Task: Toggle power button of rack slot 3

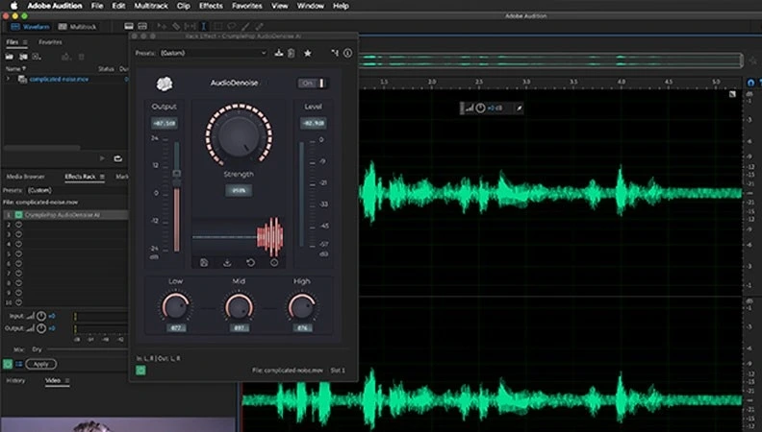Action: coord(18,234)
